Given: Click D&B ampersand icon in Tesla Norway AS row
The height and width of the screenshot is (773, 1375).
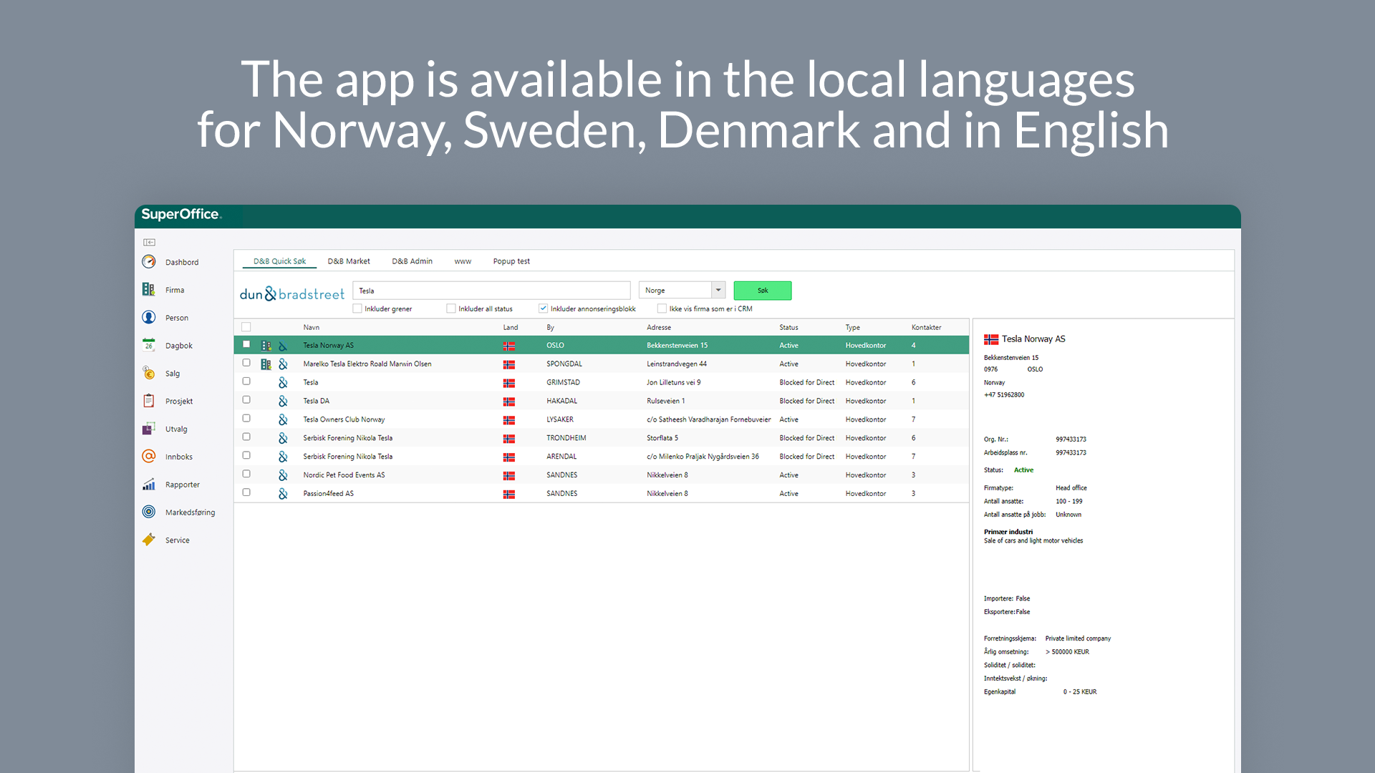Looking at the screenshot, I should [x=283, y=346].
